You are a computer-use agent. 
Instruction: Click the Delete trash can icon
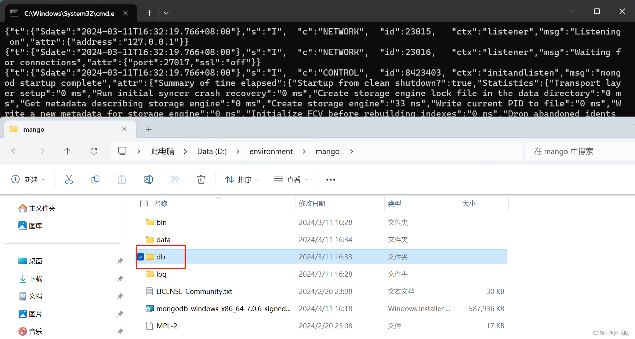tap(201, 179)
